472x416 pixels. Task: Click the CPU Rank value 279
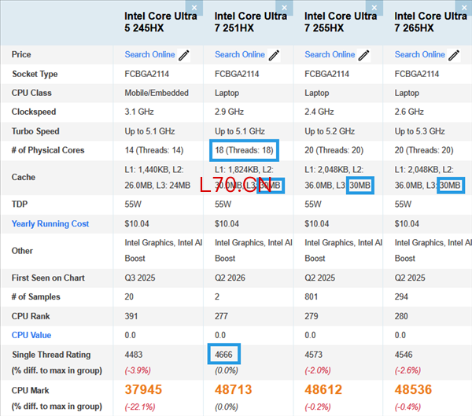click(312, 316)
